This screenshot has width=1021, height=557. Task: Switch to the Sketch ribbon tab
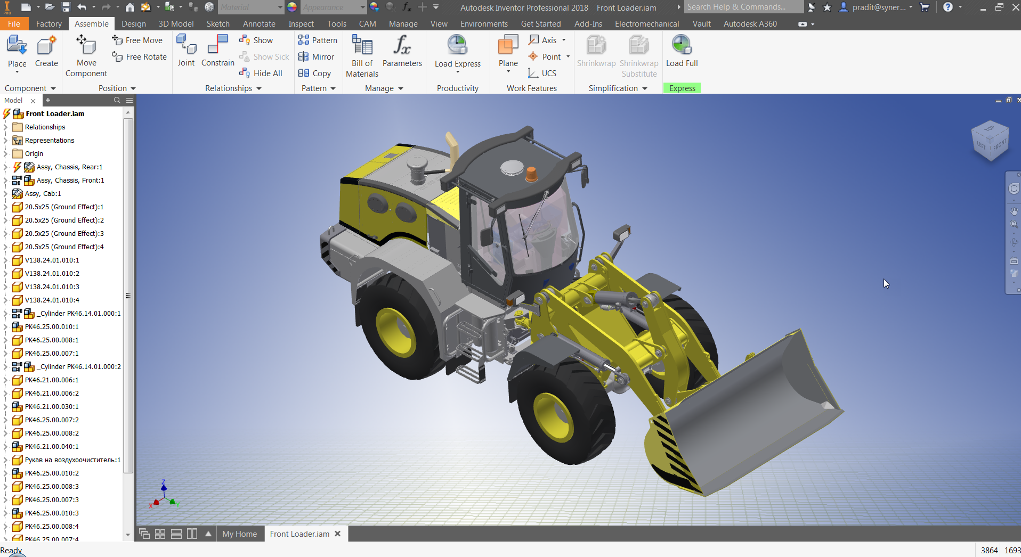click(x=217, y=23)
